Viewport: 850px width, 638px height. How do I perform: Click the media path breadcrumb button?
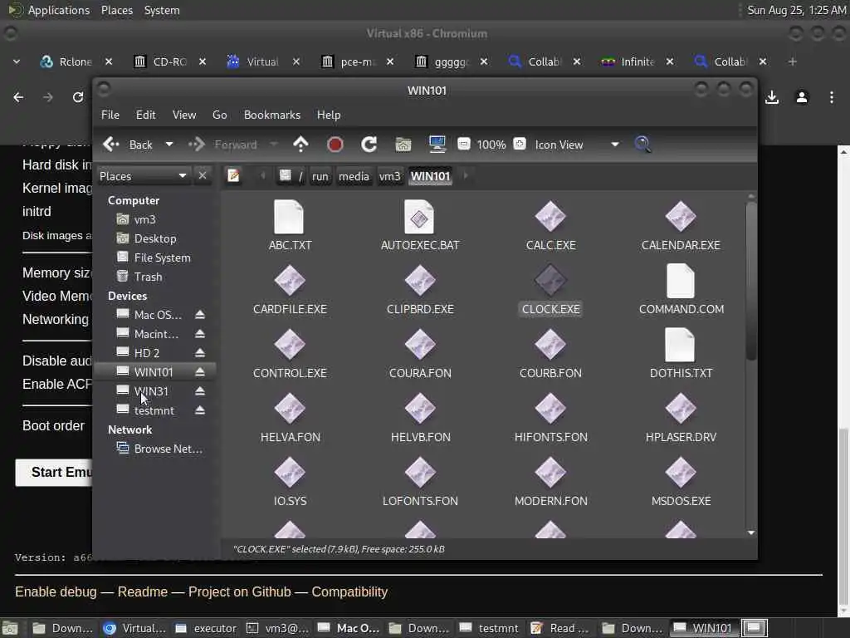[354, 176]
